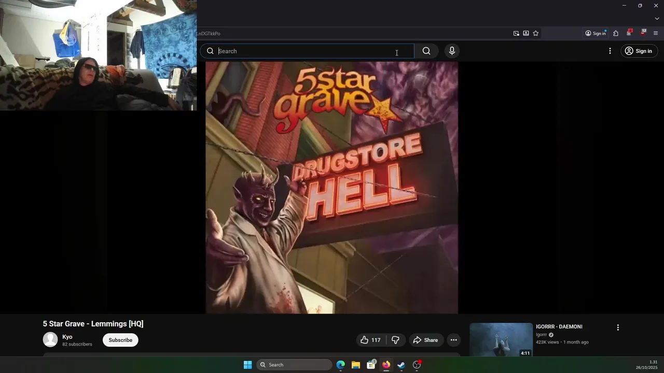664x373 pixels.
Task: Click the Drugstore Hell video player area
Action: point(332,188)
